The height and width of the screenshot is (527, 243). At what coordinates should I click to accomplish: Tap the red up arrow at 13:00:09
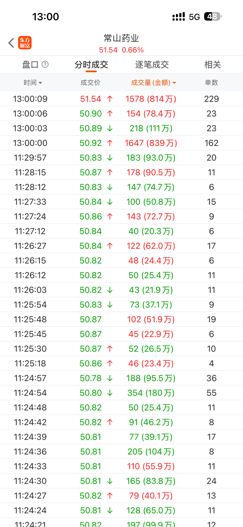(110, 99)
